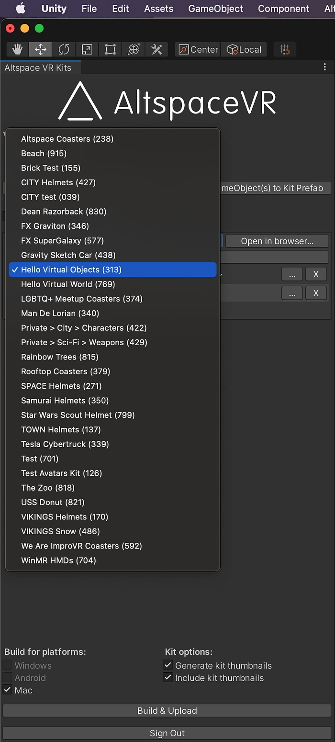Click the greyed Windows platform checkbox
Image resolution: width=335 pixels, height=742 pixels.
[x=8, y=665]
